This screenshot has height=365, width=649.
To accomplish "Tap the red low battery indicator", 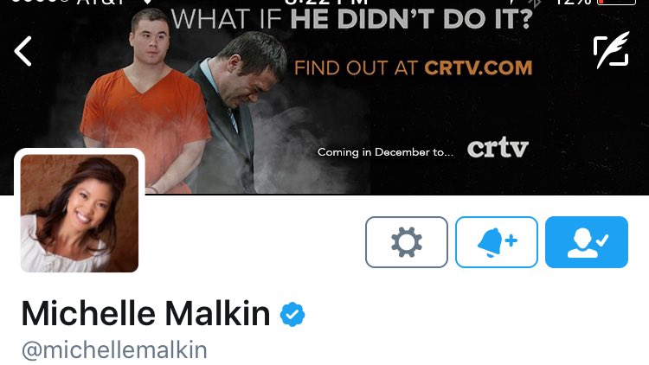I will point(617,2).
